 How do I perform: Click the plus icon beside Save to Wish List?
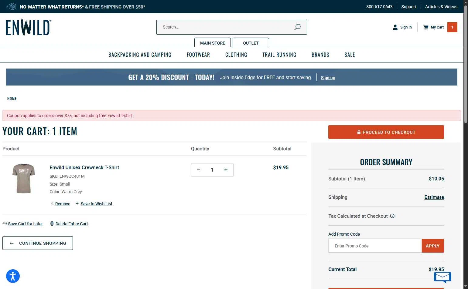point(77,203)
